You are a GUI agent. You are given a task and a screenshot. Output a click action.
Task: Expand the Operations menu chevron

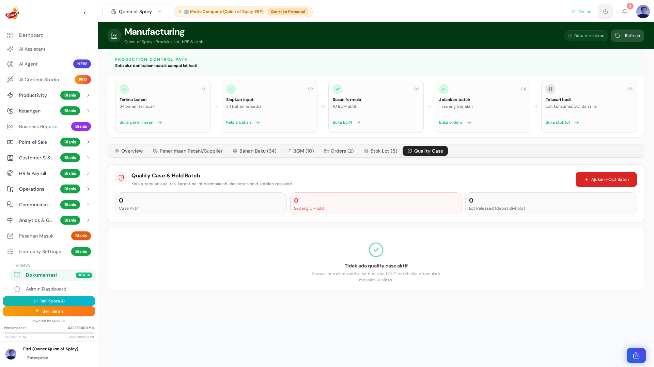click(88, 189)
